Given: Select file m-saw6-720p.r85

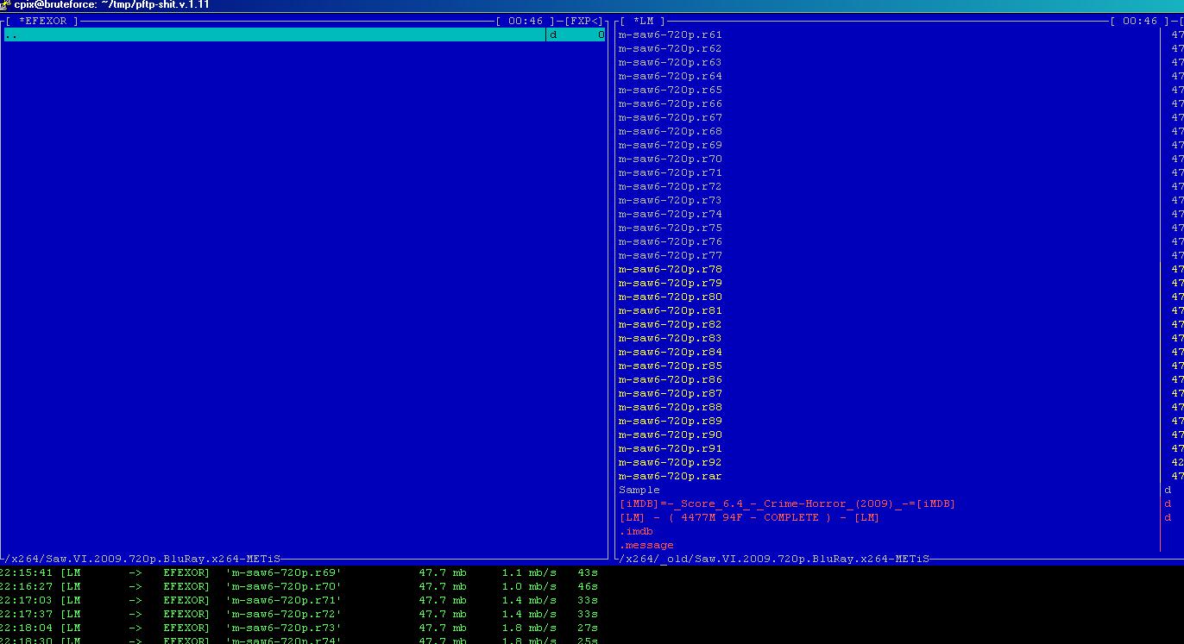Looking at the screenshot, I should point(670,366).
